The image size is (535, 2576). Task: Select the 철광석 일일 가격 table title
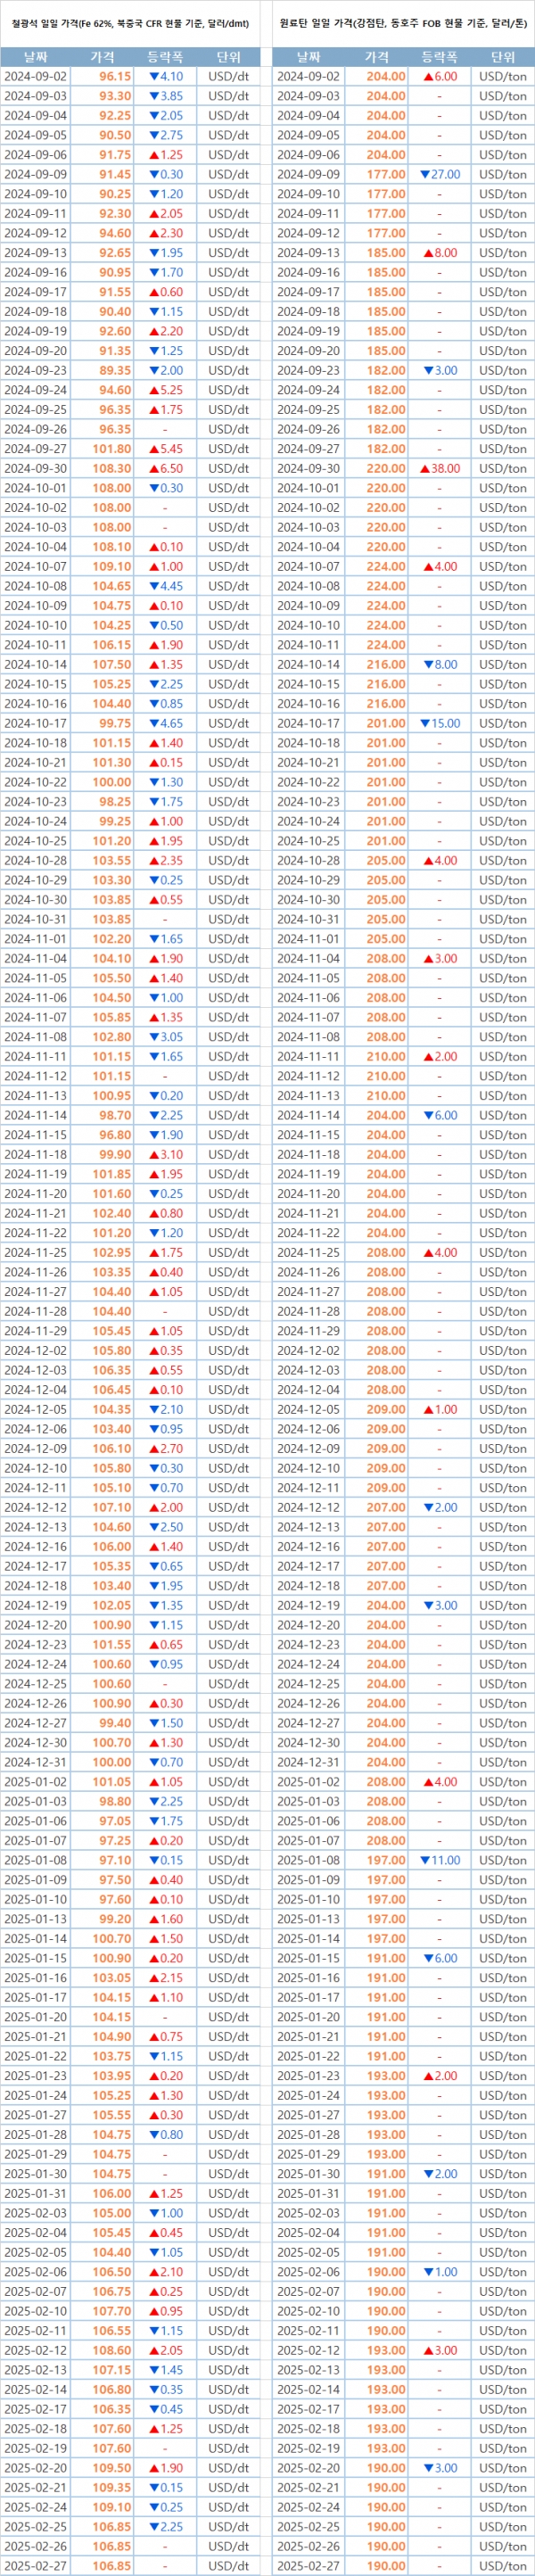pos(131,23)
